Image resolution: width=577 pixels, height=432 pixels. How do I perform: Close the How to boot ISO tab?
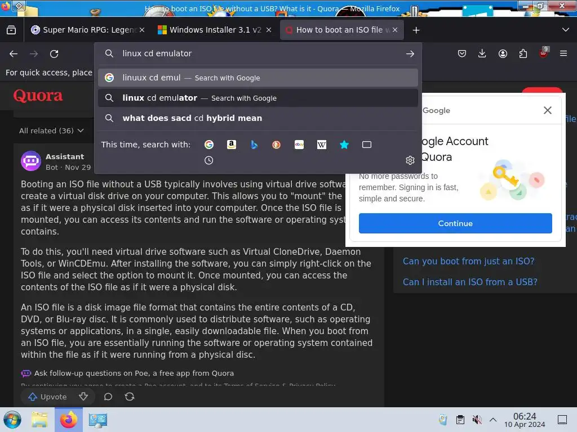pyautogui.click(x=395, y=30)
